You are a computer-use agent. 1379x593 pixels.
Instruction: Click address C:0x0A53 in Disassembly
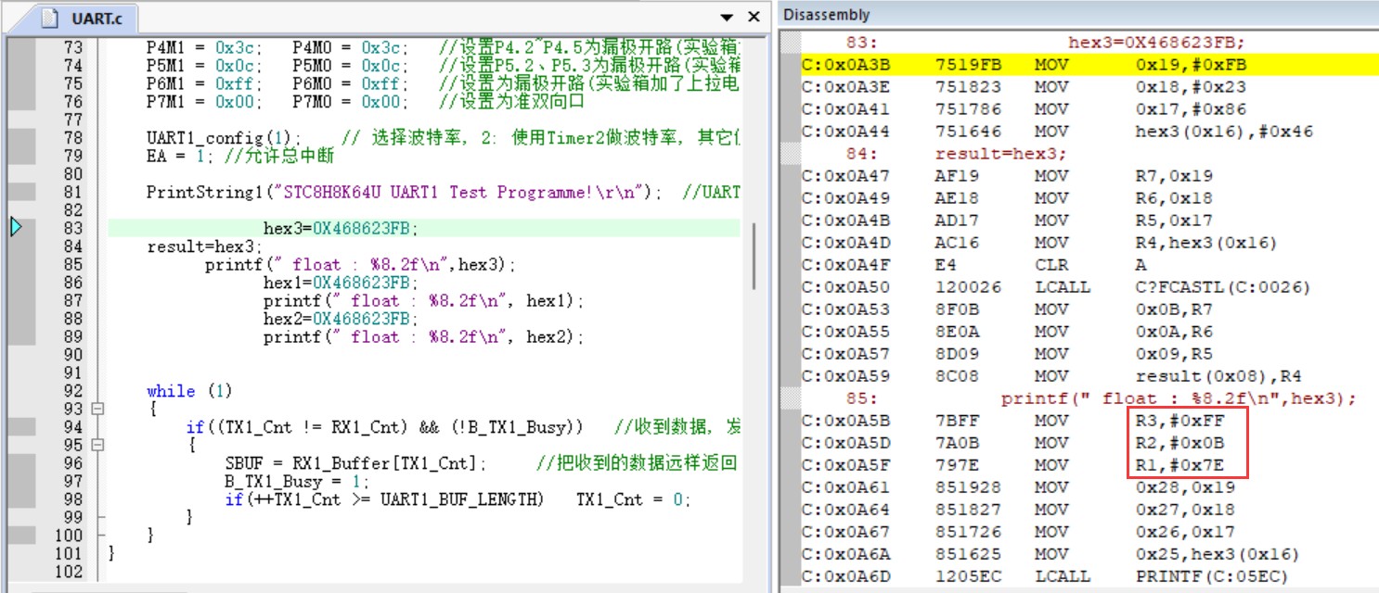click(x=844, y=309)
